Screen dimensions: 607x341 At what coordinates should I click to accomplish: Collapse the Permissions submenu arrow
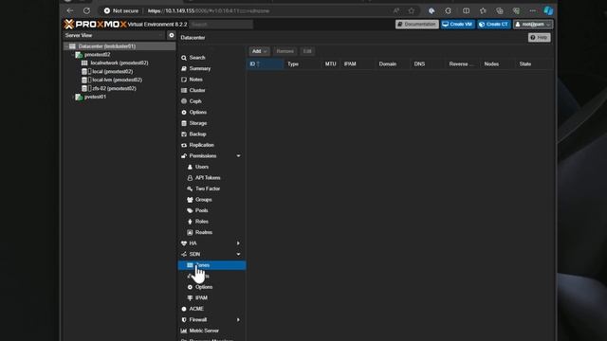[238, 155]
